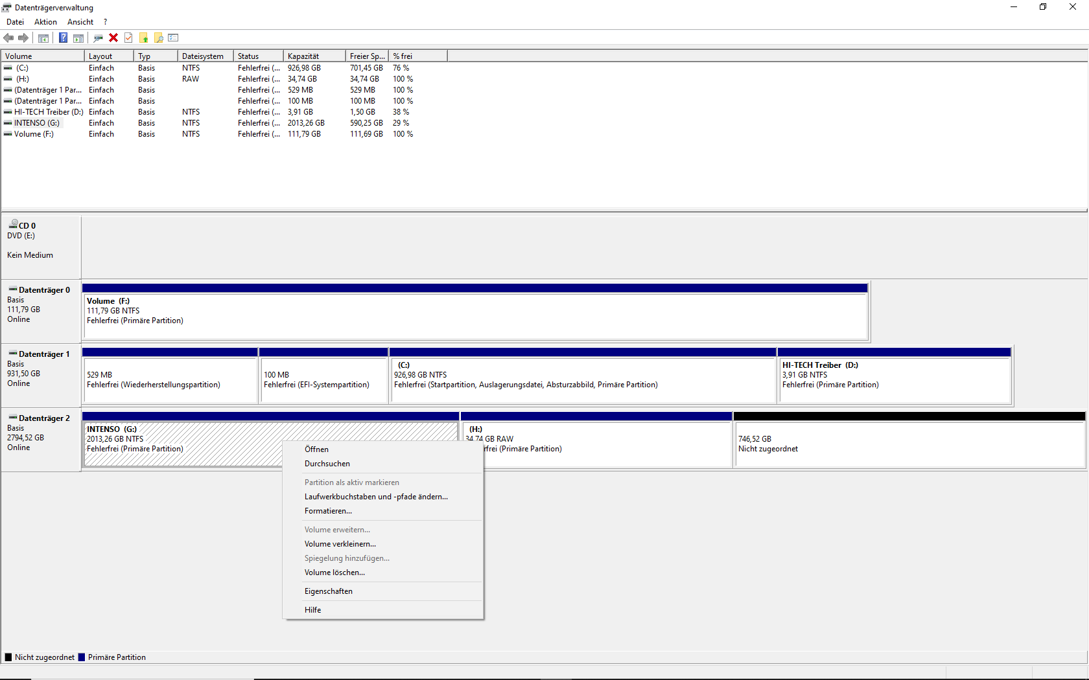Select the CD 0 disc icon

pyautogui.click(x=13, y=223)
